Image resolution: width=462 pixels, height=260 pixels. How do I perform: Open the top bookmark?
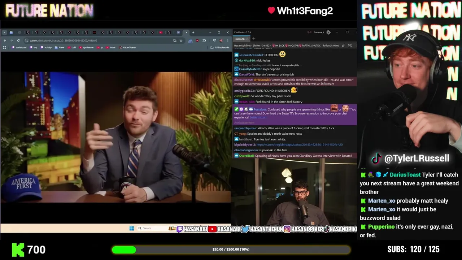pyautogui.click(x=34, y=47)
